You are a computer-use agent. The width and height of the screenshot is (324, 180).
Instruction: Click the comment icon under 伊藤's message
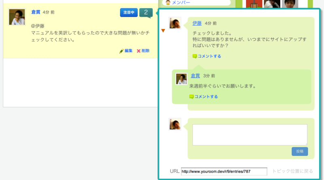194,56
